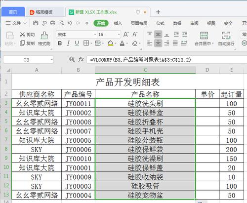Click the fx Insert Function icon
The image size is (247, 203).
tap(81, 59)
